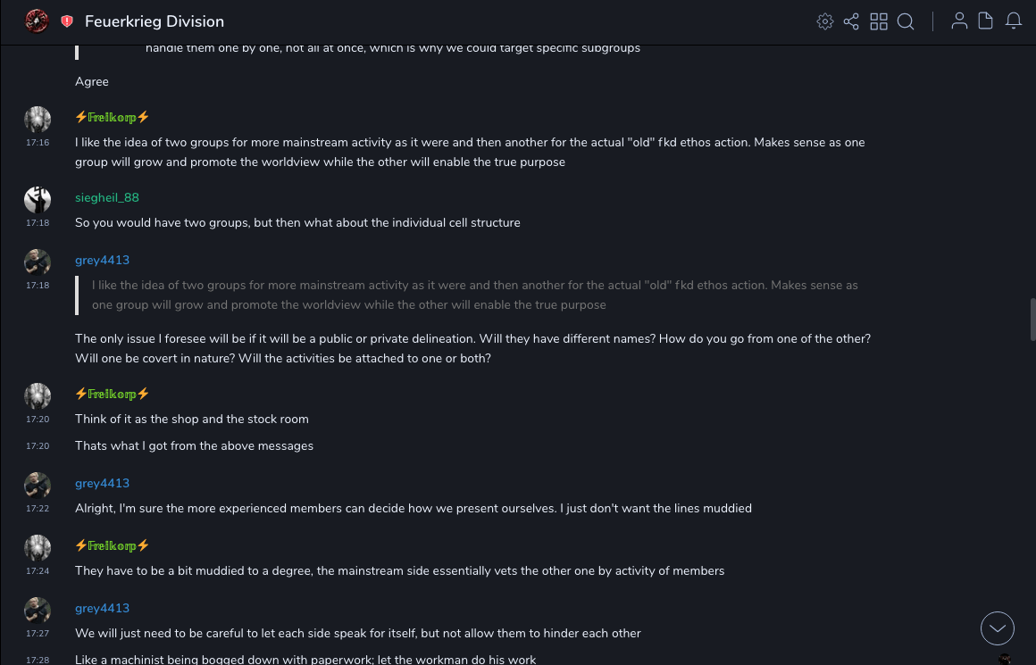This screenshot has width=1036, height=665.
Task: Jump to latest messages with the down chevron
Action: click(998, 628)
